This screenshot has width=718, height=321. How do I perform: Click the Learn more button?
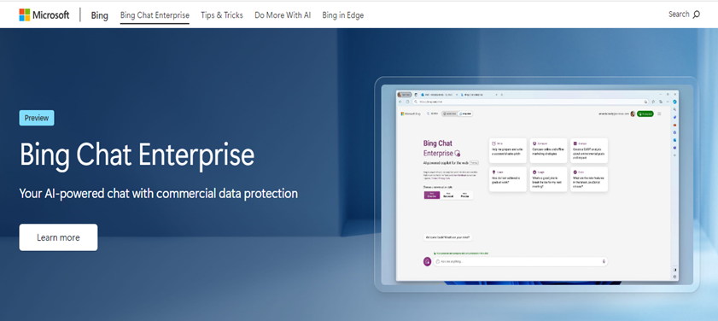click(58, 237)
